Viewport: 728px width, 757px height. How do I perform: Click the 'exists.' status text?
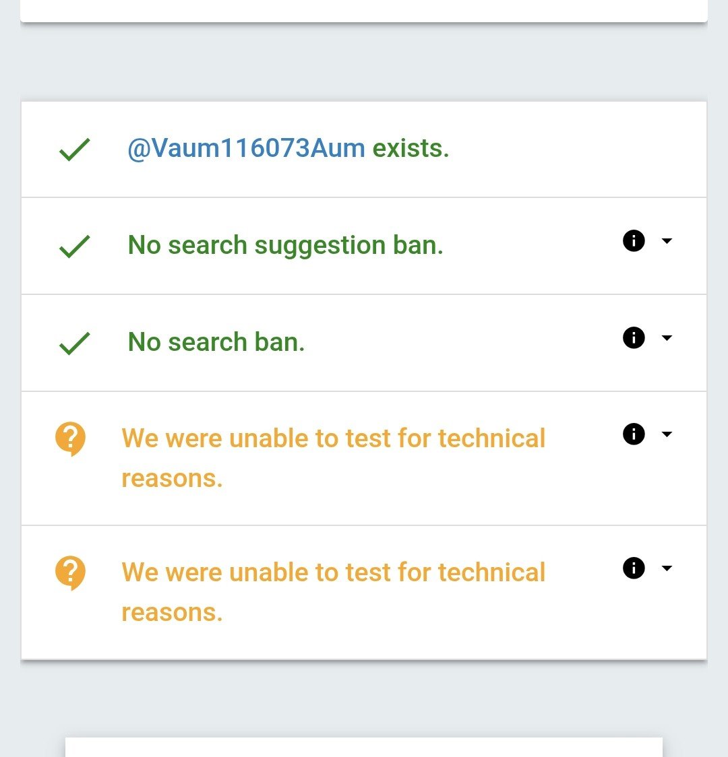pos(411,147)
